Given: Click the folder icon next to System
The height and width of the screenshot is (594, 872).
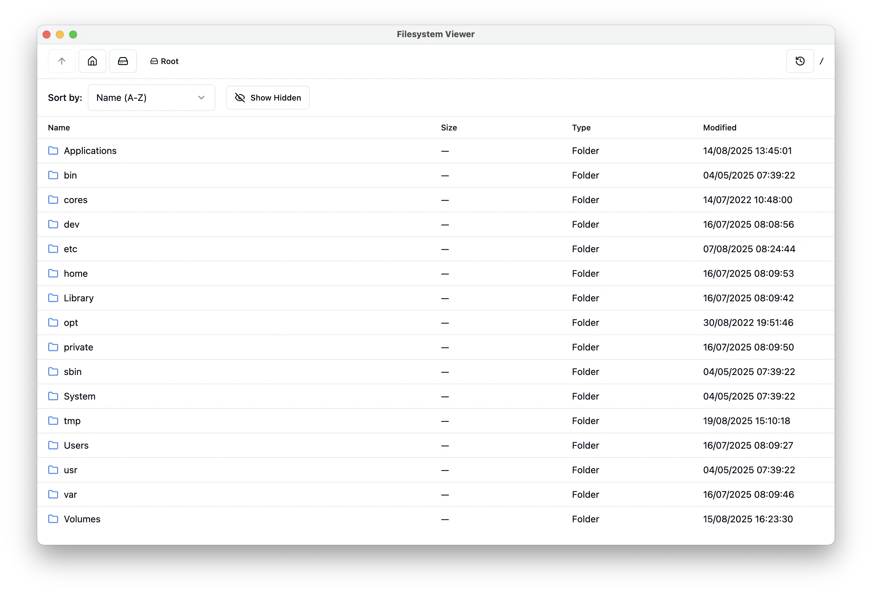Looking at the screenshot, I should click(x=53, y=396).
